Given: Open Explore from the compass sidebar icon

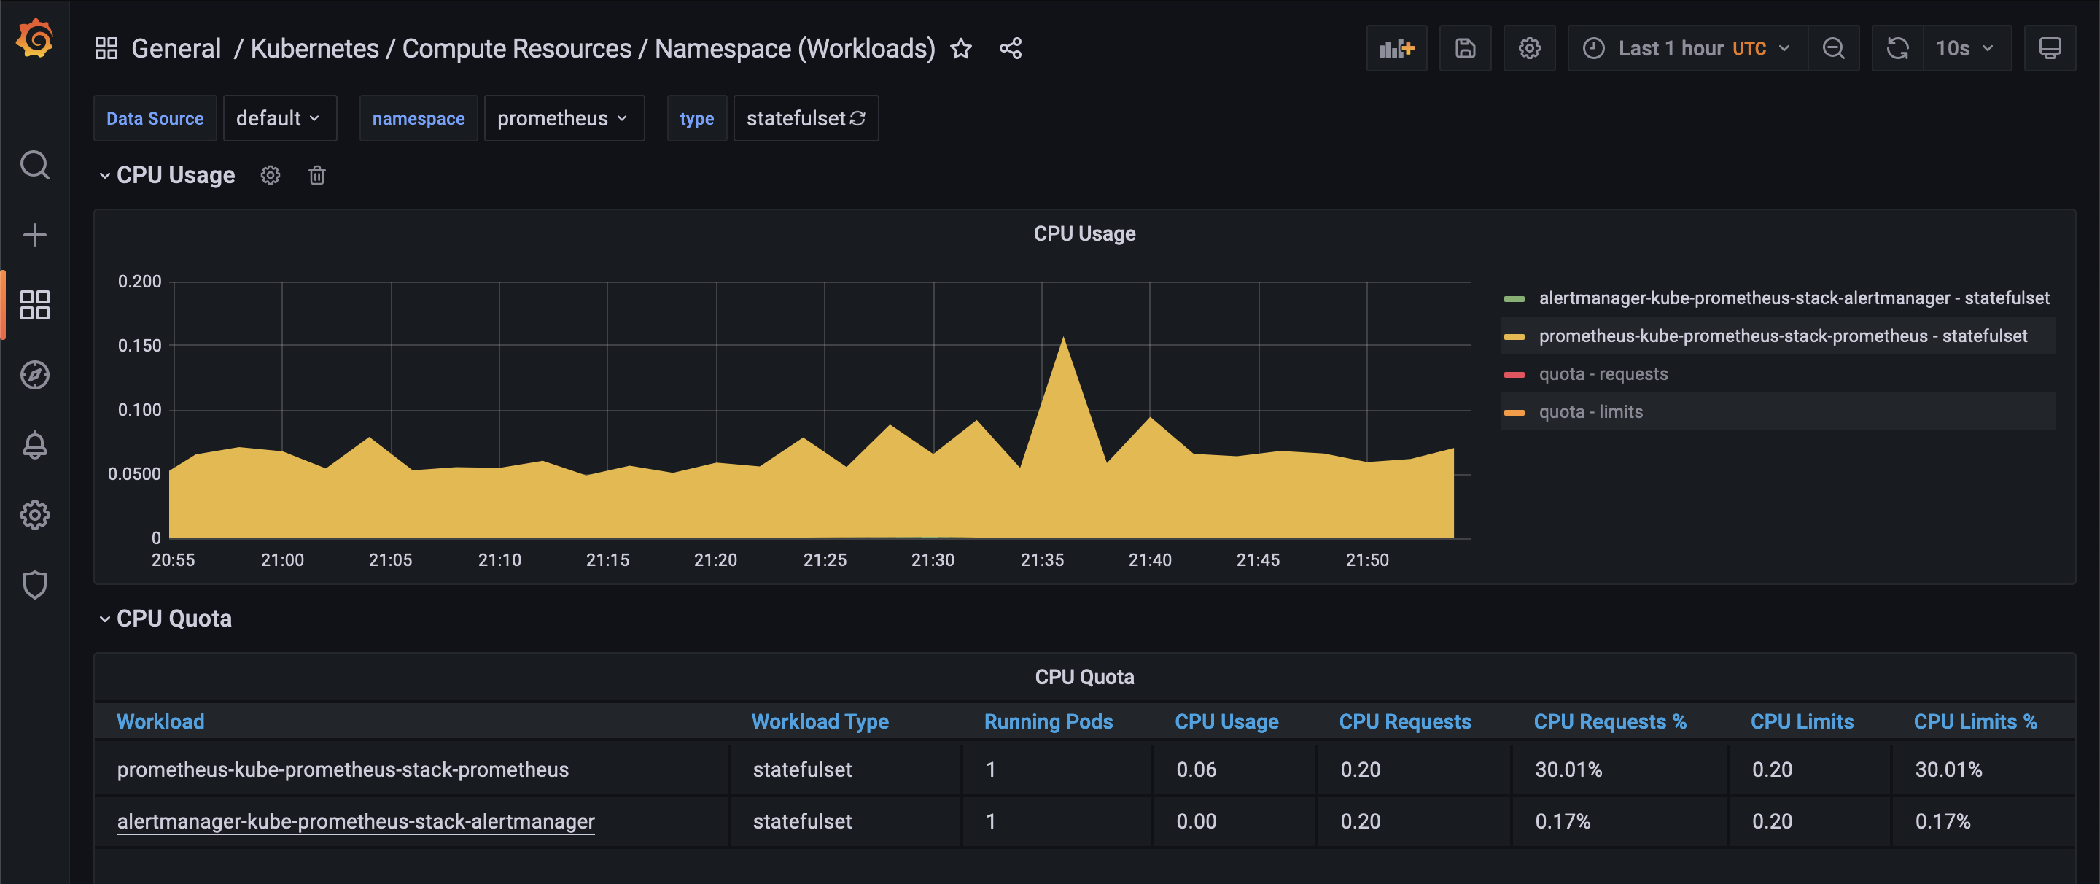Looking at the screenshot, I should (35, 375).
